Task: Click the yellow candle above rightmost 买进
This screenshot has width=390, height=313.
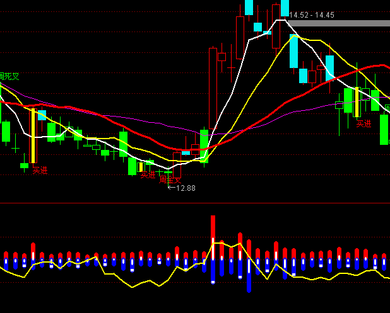Action: [357, 102]
